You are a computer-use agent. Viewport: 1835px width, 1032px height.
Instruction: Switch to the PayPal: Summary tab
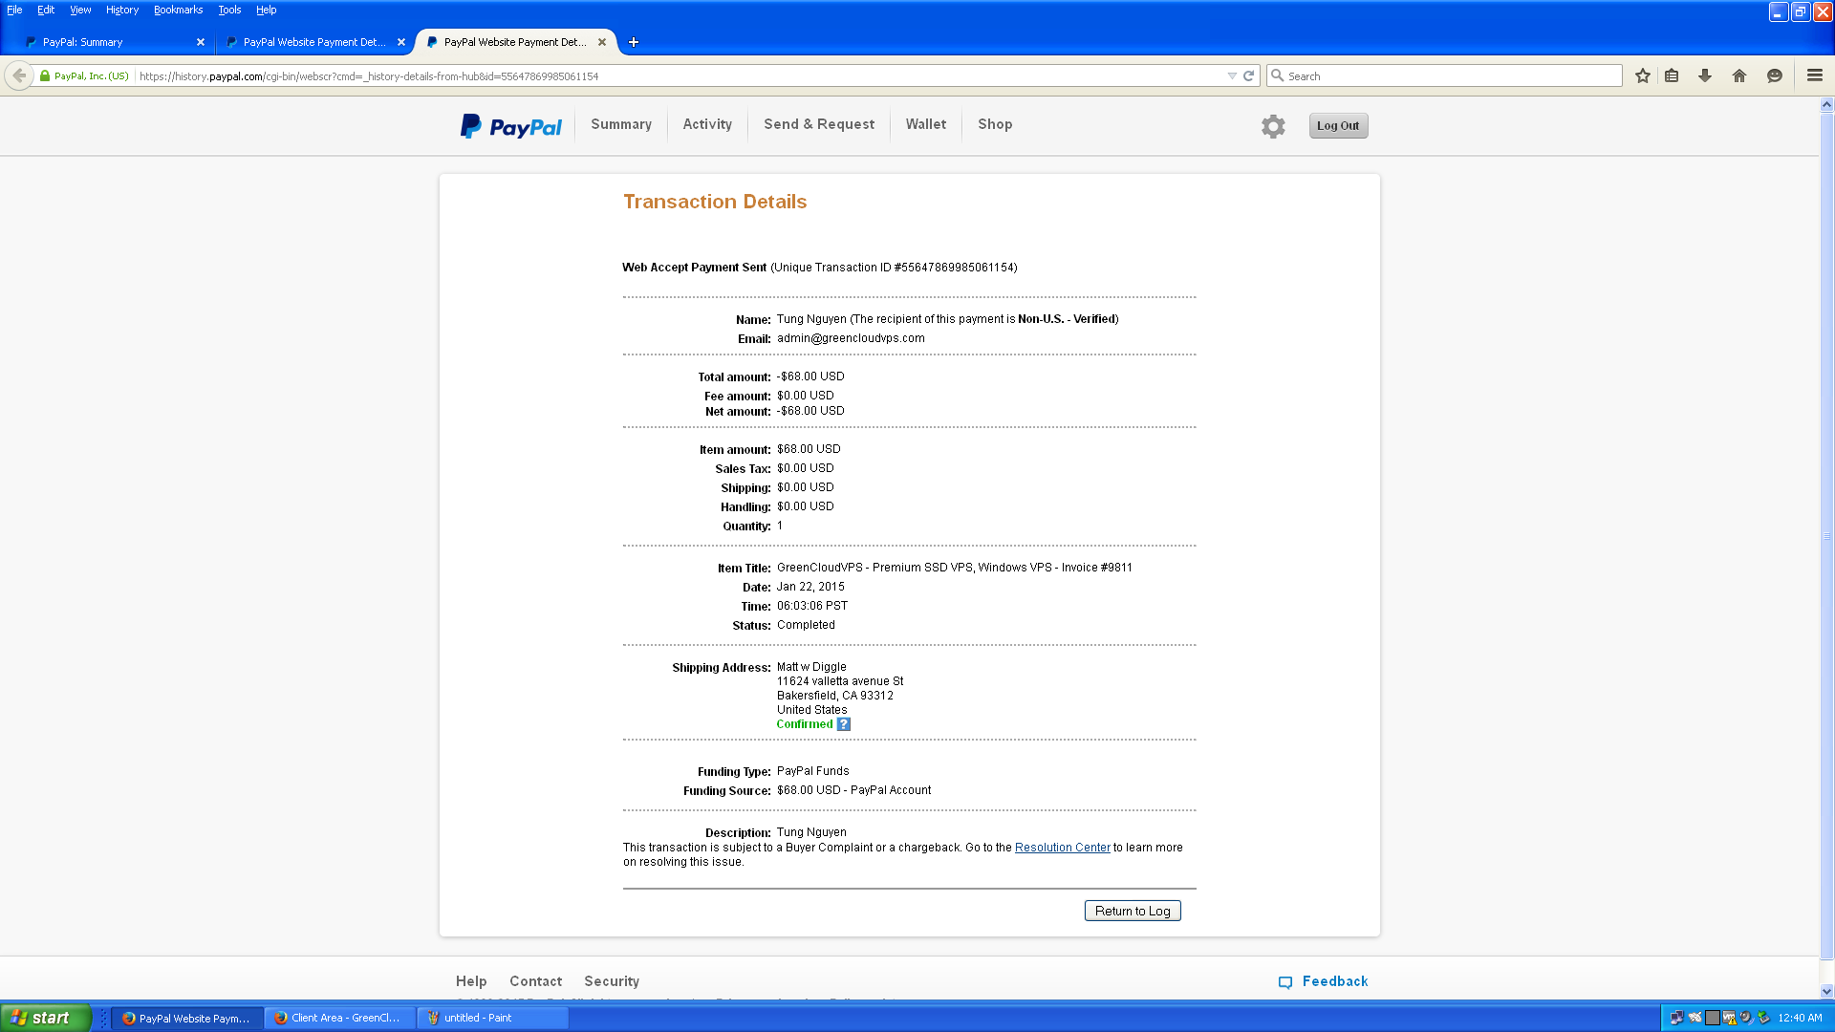[x=105, y=42]
